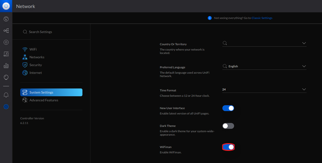322x163 pixels.
Task: Click the Settings gear sidebar icon
Action: [x=6, y=107]
